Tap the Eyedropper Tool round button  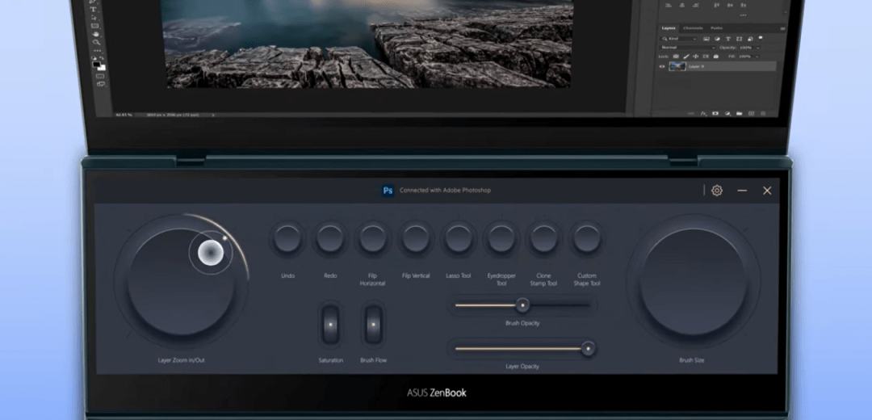point(501,238)
